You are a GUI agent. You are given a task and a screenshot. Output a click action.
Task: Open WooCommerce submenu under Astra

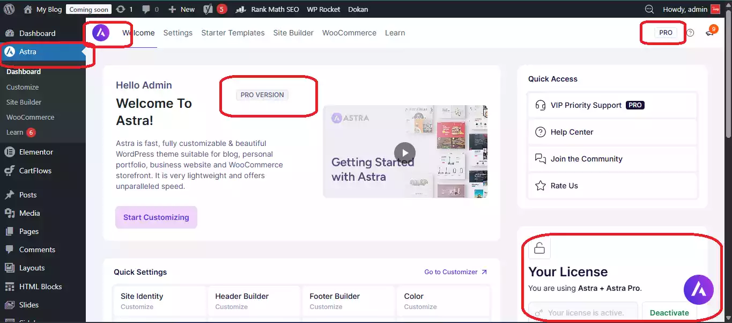30,117
